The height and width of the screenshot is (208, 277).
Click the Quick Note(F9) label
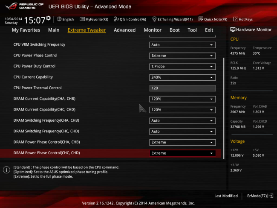pos(216,19)
